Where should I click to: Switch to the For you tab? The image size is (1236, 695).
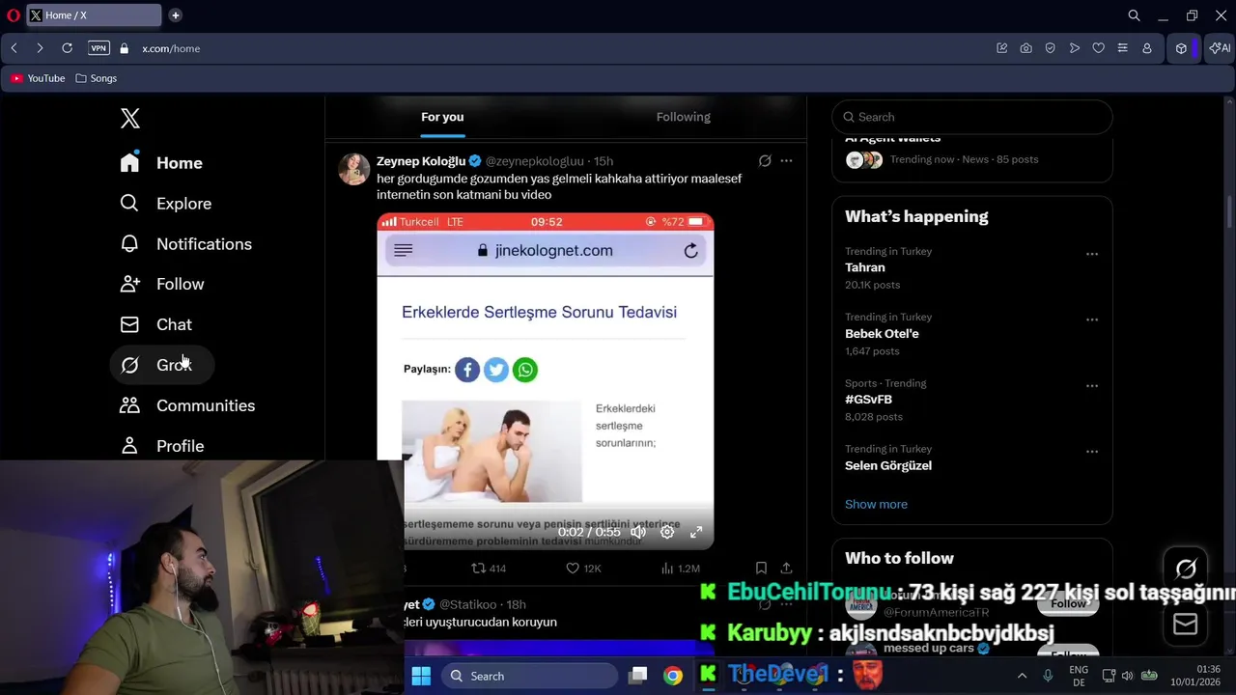(442, 117)
